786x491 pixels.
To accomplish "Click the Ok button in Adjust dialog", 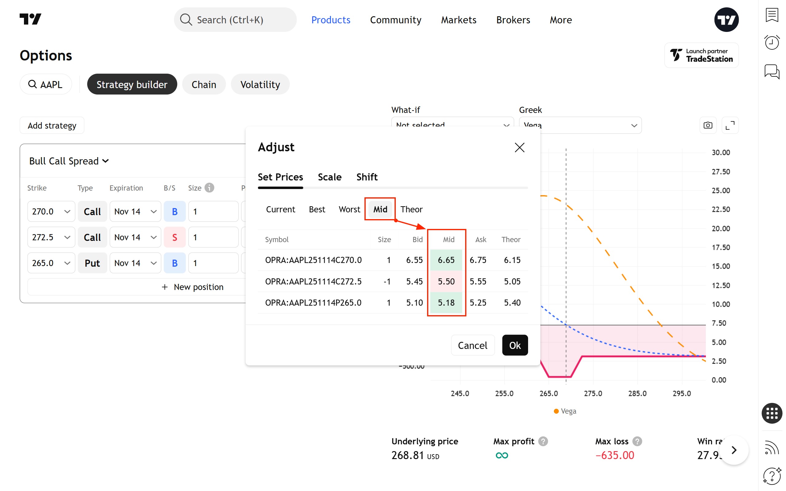I will point(515,345).
